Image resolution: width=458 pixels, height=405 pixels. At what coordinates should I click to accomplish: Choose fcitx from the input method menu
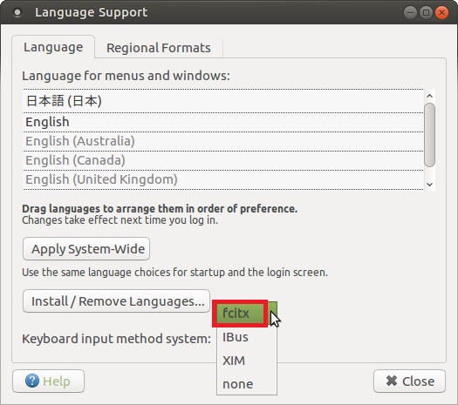pyautogui.click(x=247, y=314)
